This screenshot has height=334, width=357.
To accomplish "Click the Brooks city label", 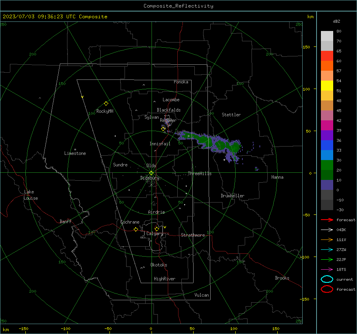I will (x=282, y=278).
